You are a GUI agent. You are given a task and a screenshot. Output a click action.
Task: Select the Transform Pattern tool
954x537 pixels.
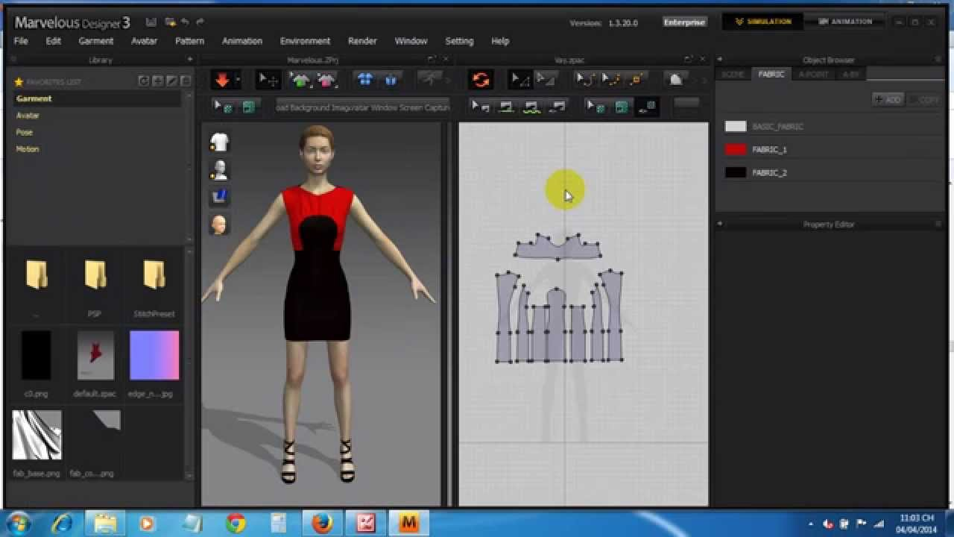(546, 80)
